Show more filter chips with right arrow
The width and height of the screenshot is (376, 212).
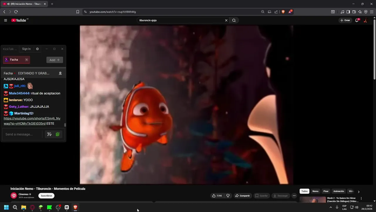359,192
